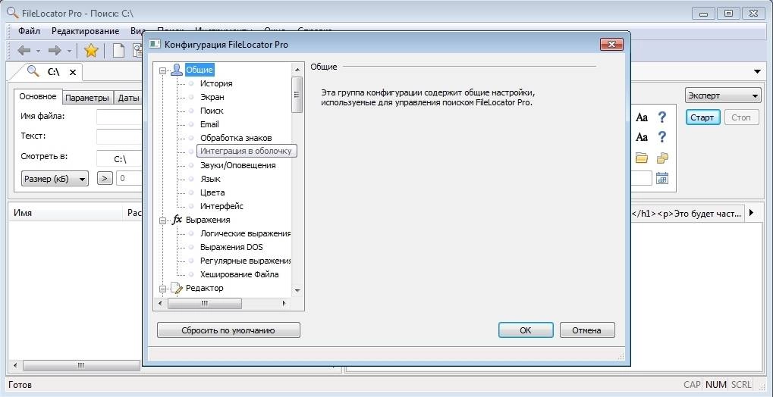Select Цвета in the tree
Image resolution: width=773 pixels, height=397 pixels.
tap(212, 192)
